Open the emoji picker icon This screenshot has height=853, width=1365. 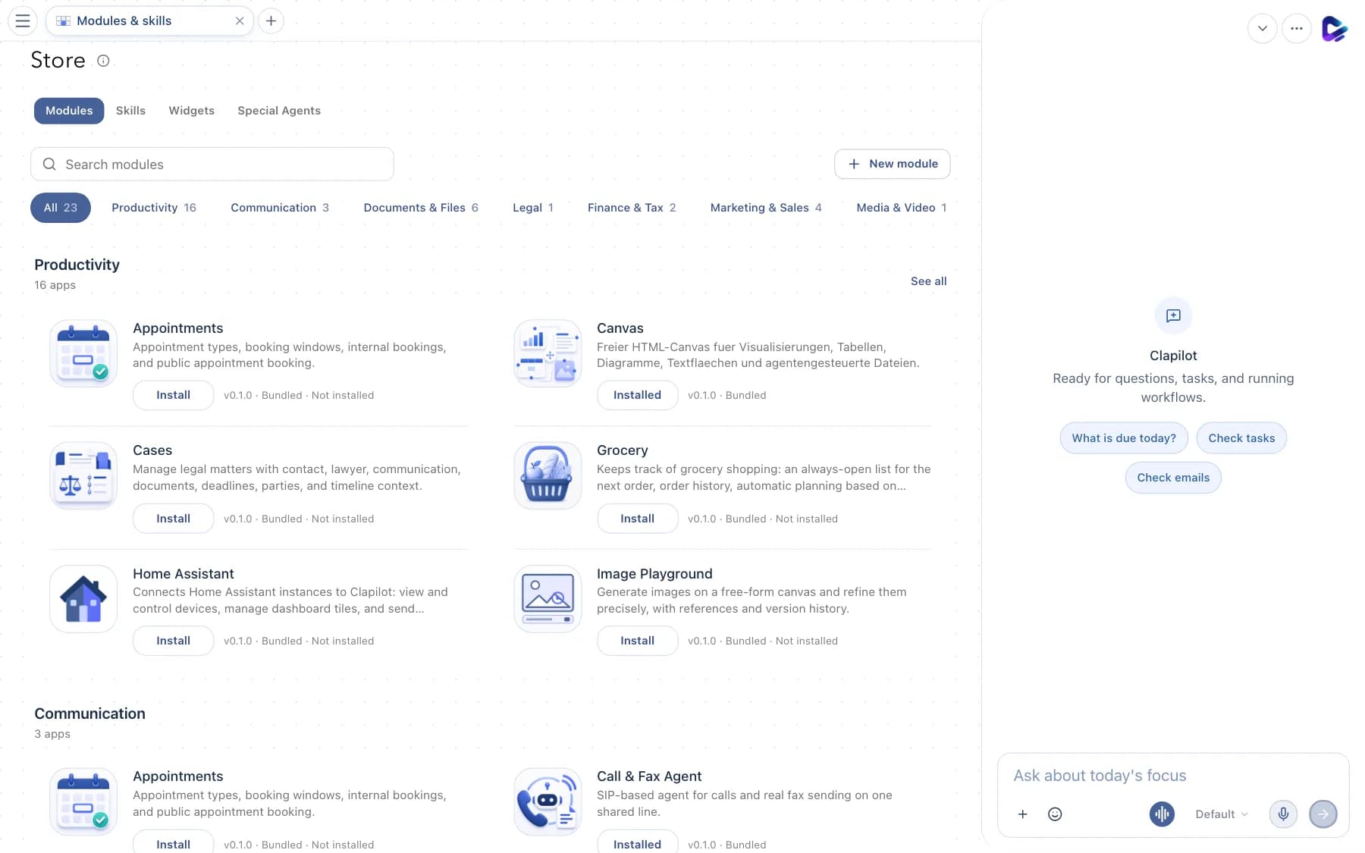(1055, 814)
